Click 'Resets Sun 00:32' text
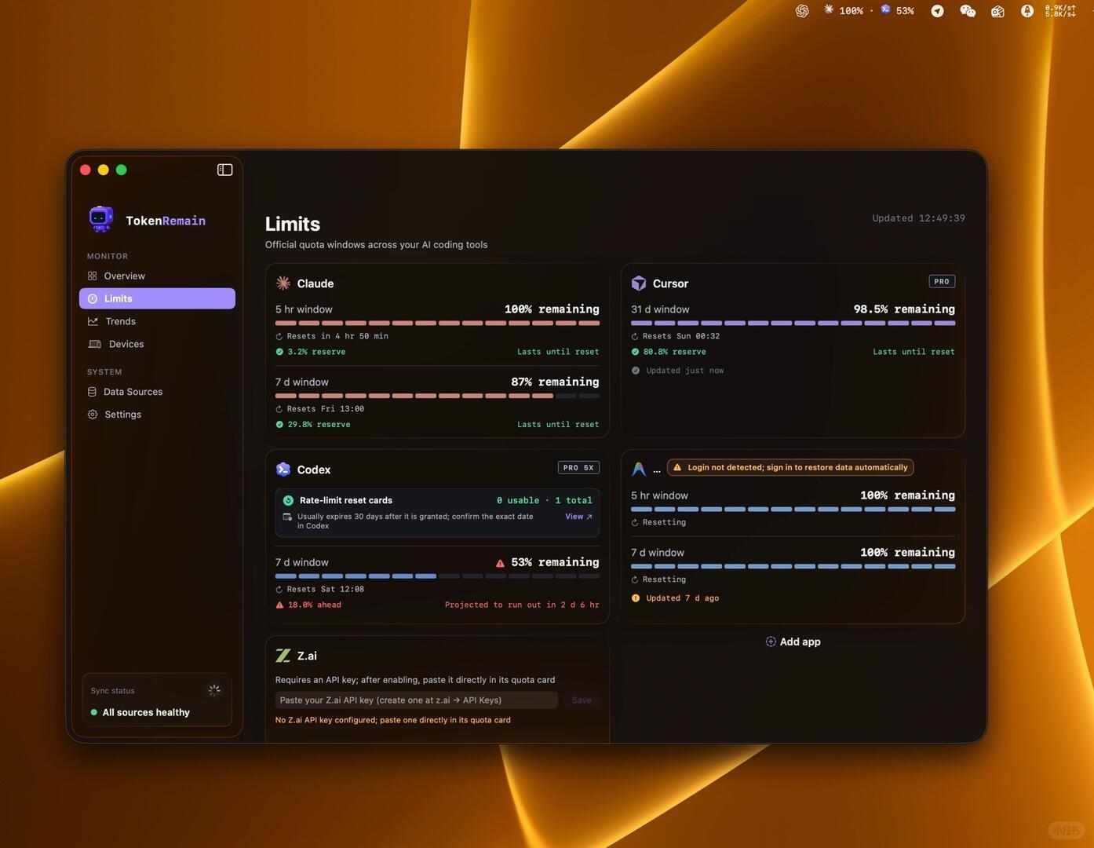 (681, 336)
